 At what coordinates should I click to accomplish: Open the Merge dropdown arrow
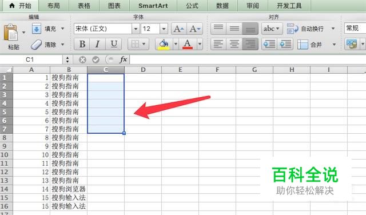tap(334, 45)
